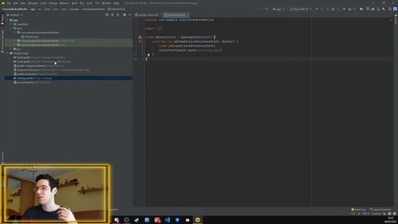Open the search everywhere magnifier icon
Viewport: 398px width, 224px height.
[390, 9]
